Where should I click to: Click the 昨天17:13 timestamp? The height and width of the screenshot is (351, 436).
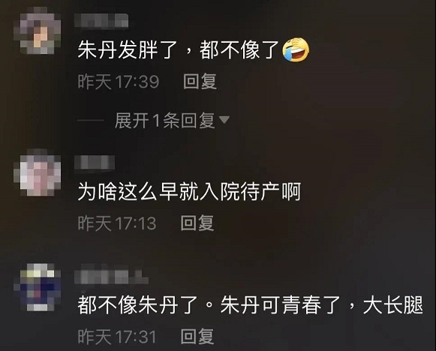coord(117,223)
